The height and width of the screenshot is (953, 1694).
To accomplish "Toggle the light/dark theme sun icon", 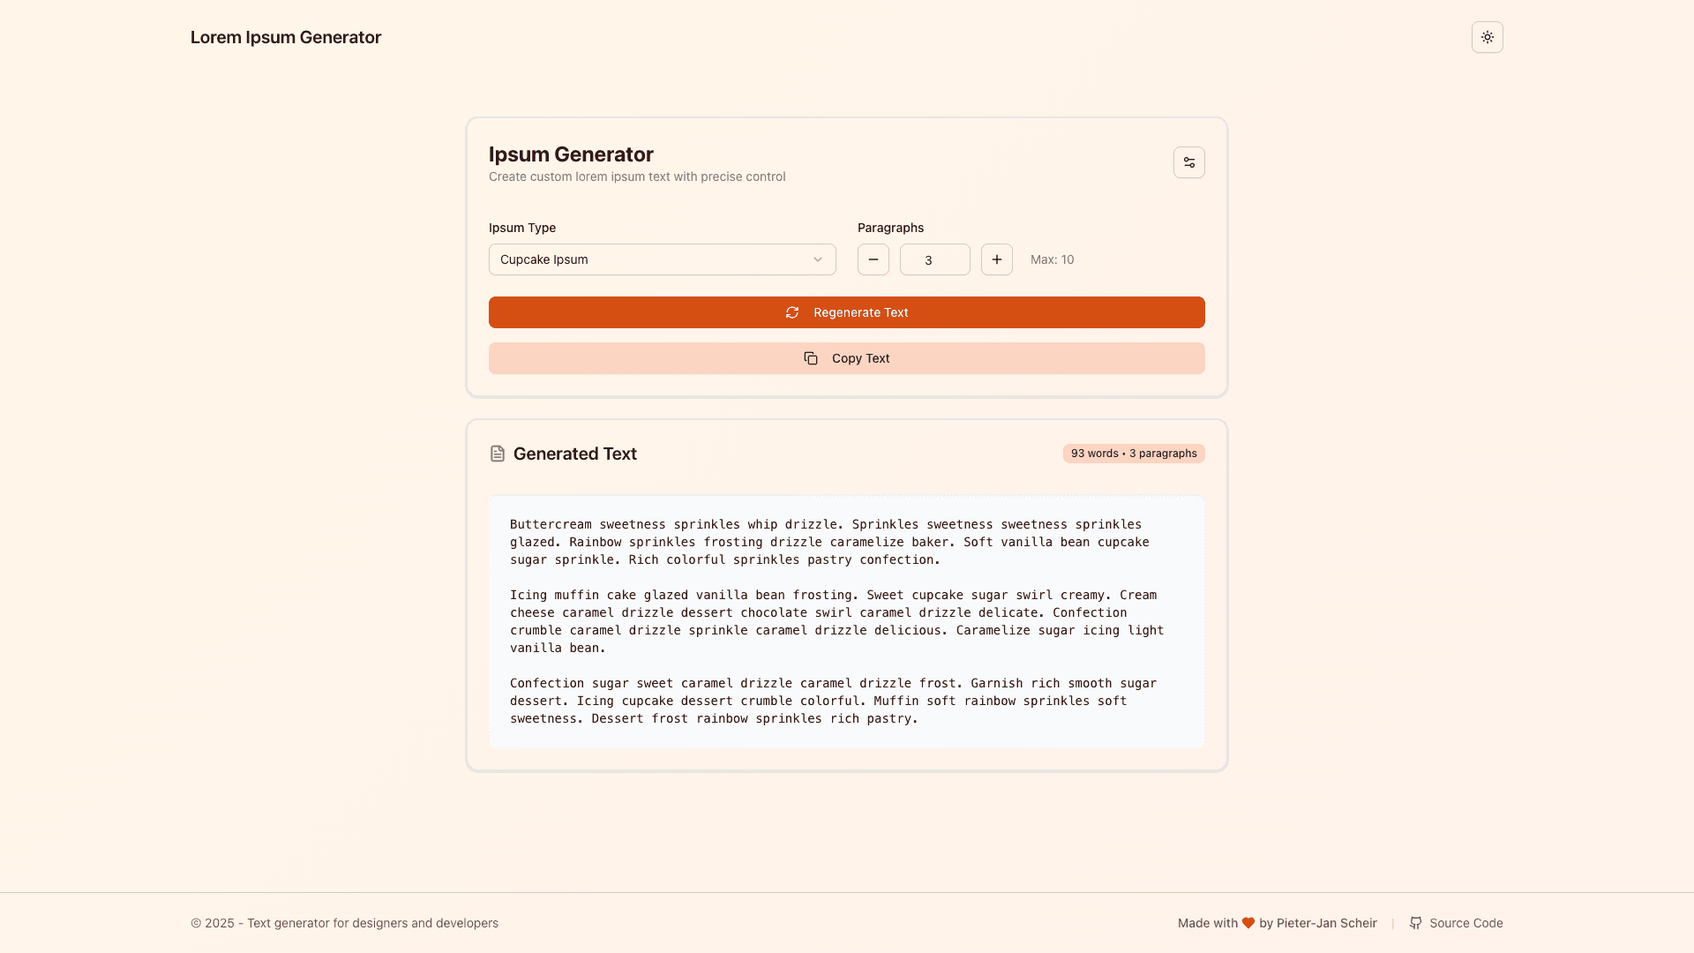I will tap(1487, 37).
